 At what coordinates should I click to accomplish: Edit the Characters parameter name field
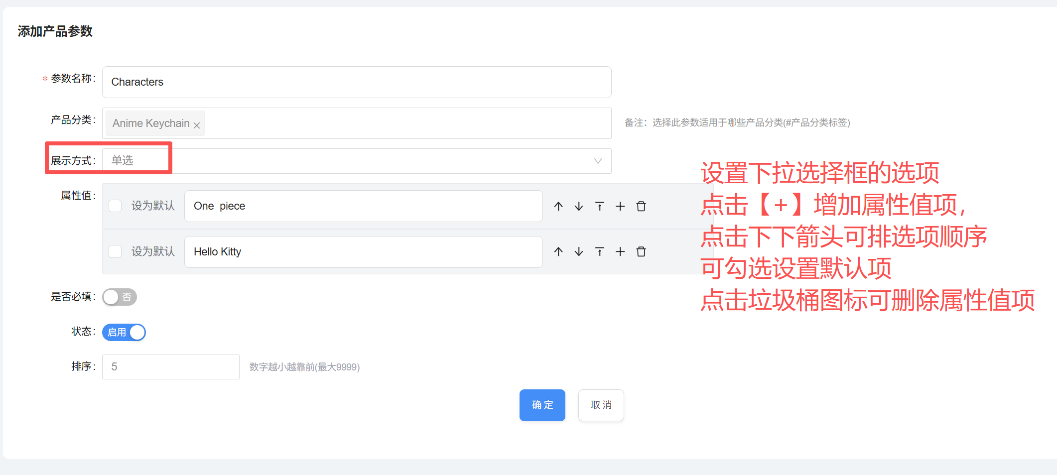pos(356,82)
